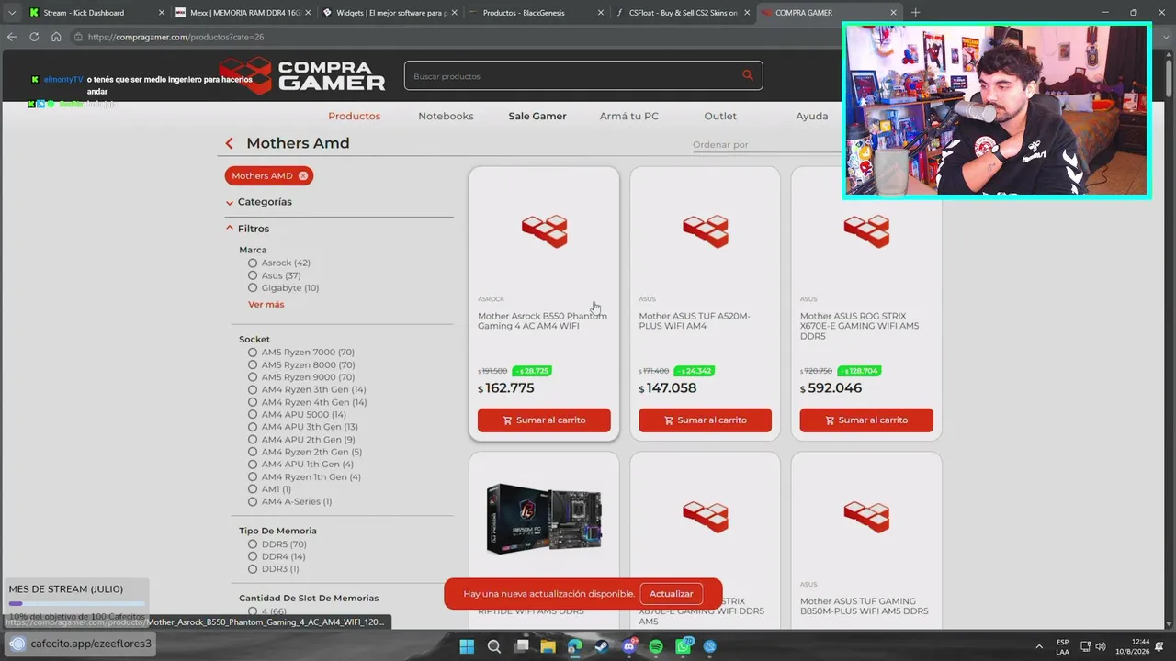Image resolution: width=1176 pixels, height=661 pixels.
Task: Switch to the Mexx MEMORIA RAM DDR4 tab
Action: click(x=243, y=13)
